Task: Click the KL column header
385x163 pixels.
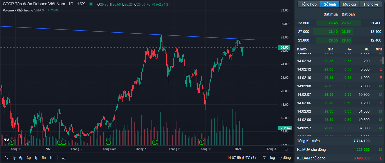Action: (367, 49)
